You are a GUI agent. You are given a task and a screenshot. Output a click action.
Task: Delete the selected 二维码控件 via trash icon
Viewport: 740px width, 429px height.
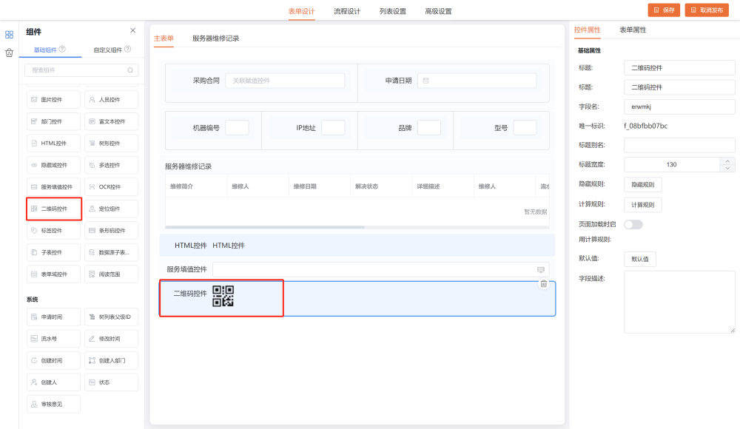click(x=544, y=284)
